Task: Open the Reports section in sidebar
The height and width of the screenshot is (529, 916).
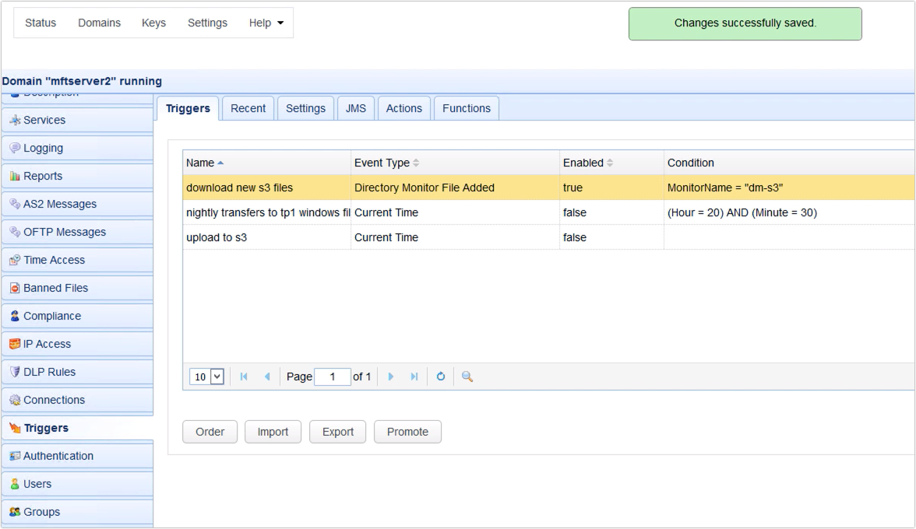Action: 44,176
